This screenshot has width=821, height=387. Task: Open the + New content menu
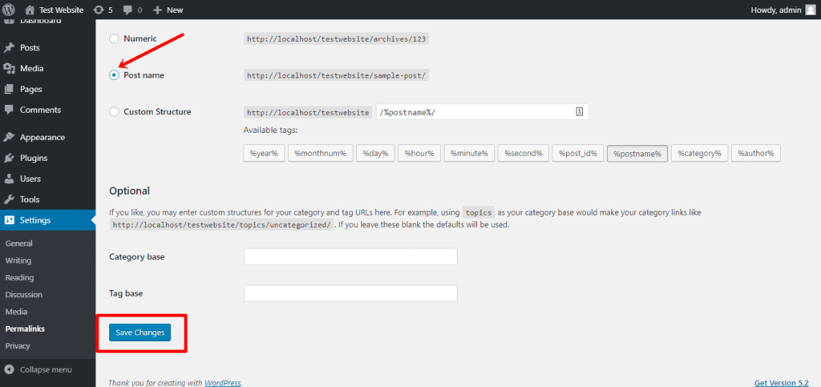click(x=168, y=10)
